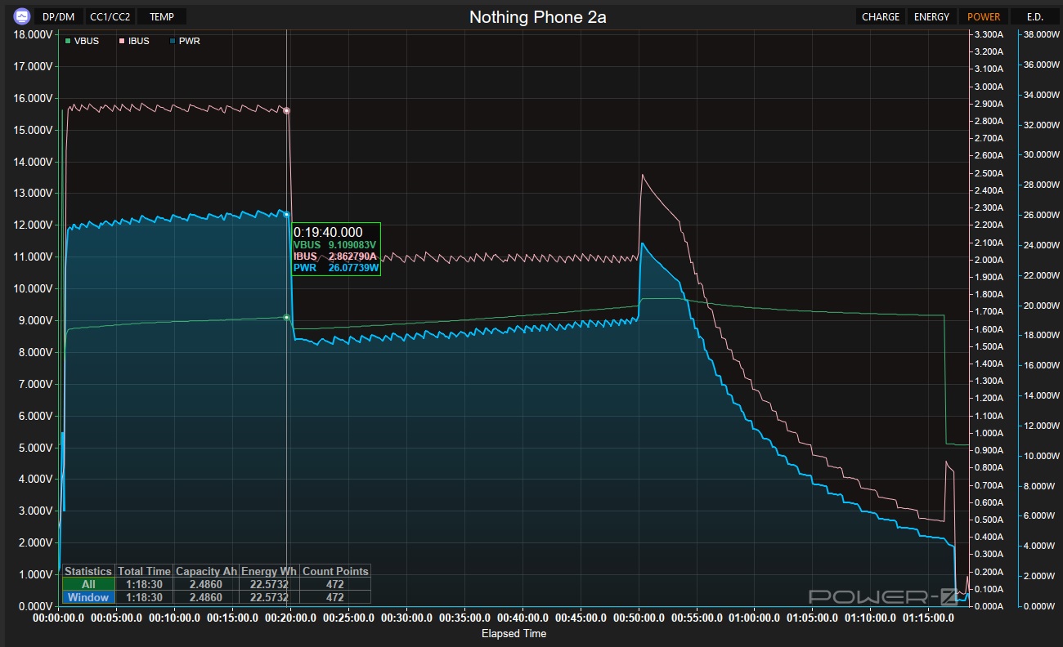Click the Statistics header cell
Image resolution: width=1063 pixels, height=647 pixels.
(x=88, y=571)
